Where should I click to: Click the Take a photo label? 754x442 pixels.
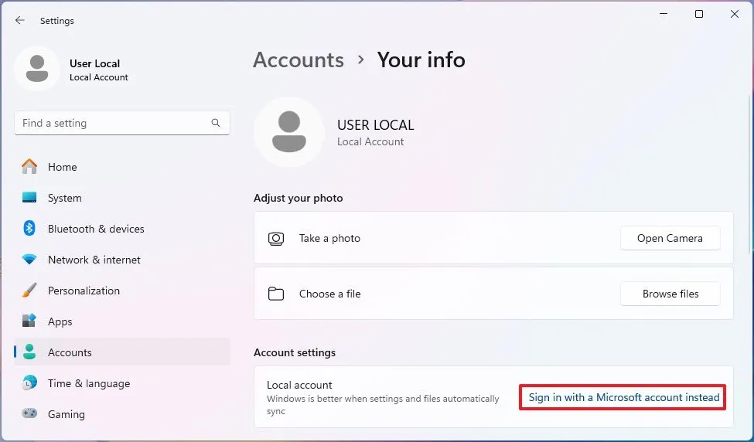[x=329, y=238]
